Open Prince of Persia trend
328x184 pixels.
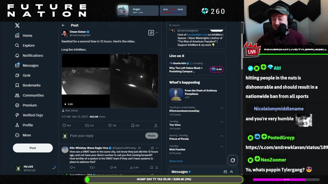[179, 139]
